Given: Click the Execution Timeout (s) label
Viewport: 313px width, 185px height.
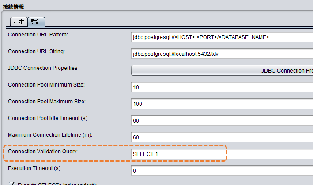Looking at the screenshot, I should click(x=35, y=168).
